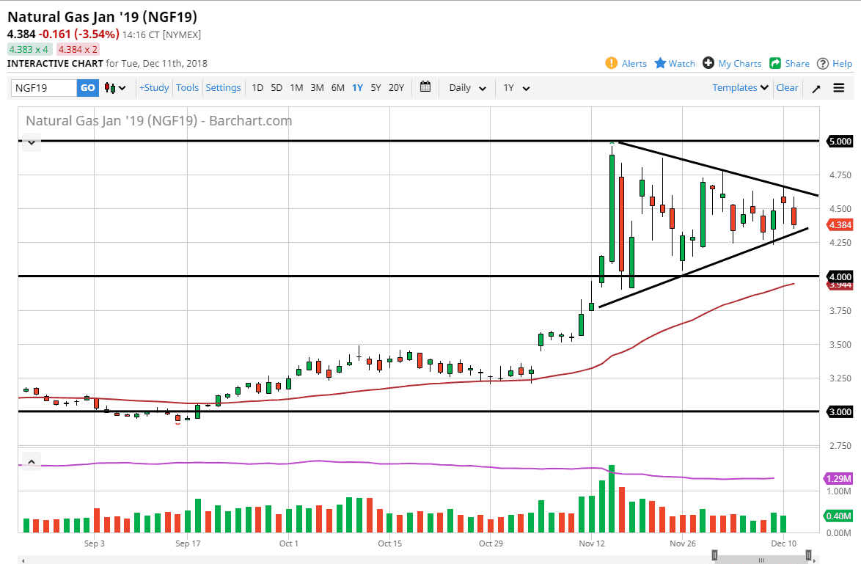Open the Templates dropdown
The width and height of the screenshot is (861, 564).
pos(740,88)
